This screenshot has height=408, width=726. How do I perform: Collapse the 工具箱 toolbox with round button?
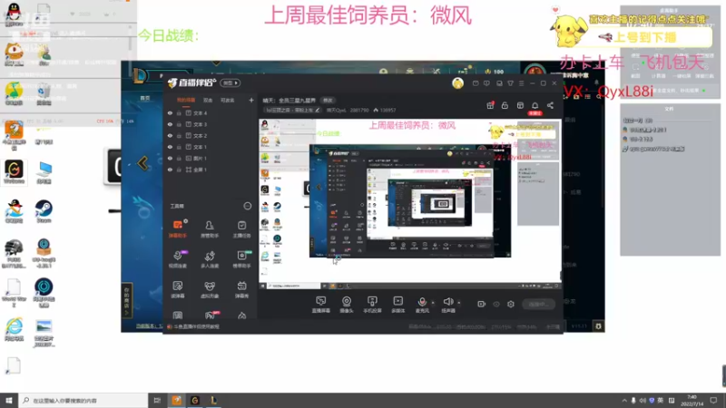pos(247,206)
